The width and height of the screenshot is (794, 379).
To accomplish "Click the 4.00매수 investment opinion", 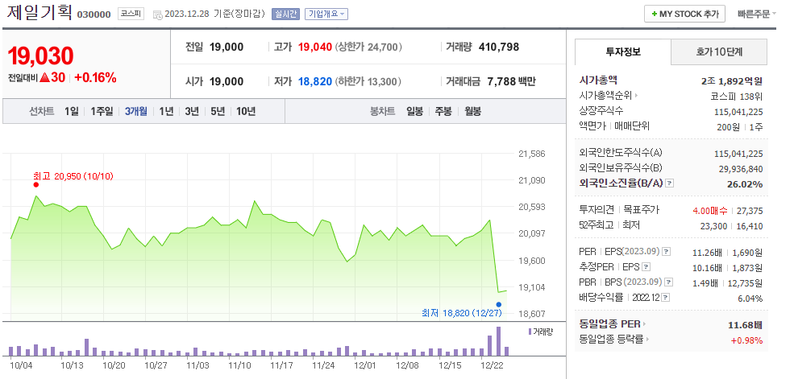I will click(x=710, y=211).
